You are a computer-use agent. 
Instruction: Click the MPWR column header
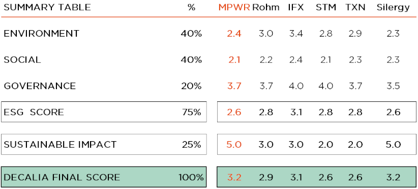[234, 8]
